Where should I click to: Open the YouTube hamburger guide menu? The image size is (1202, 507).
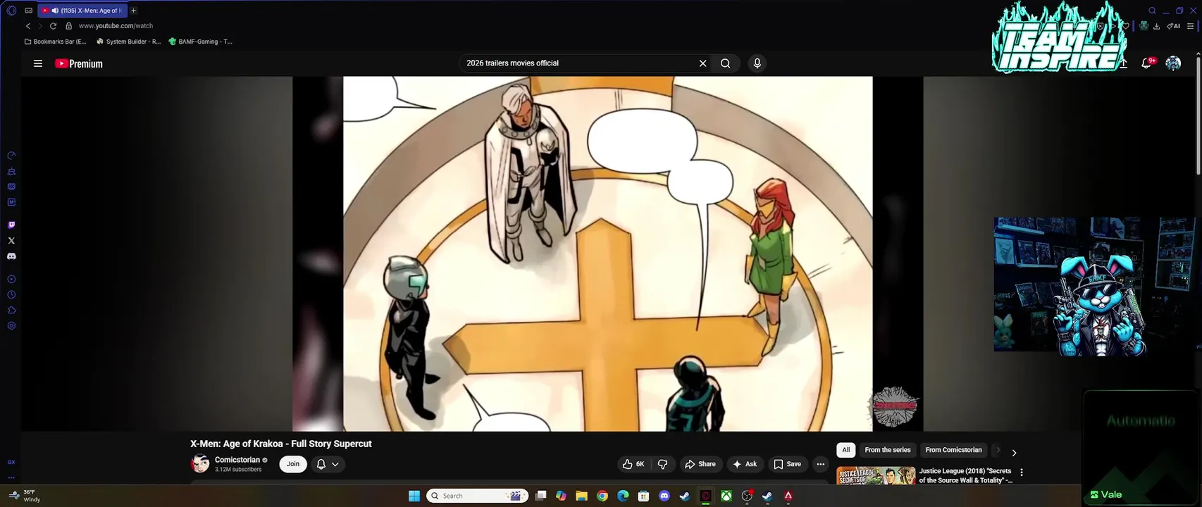pos(38,63)
